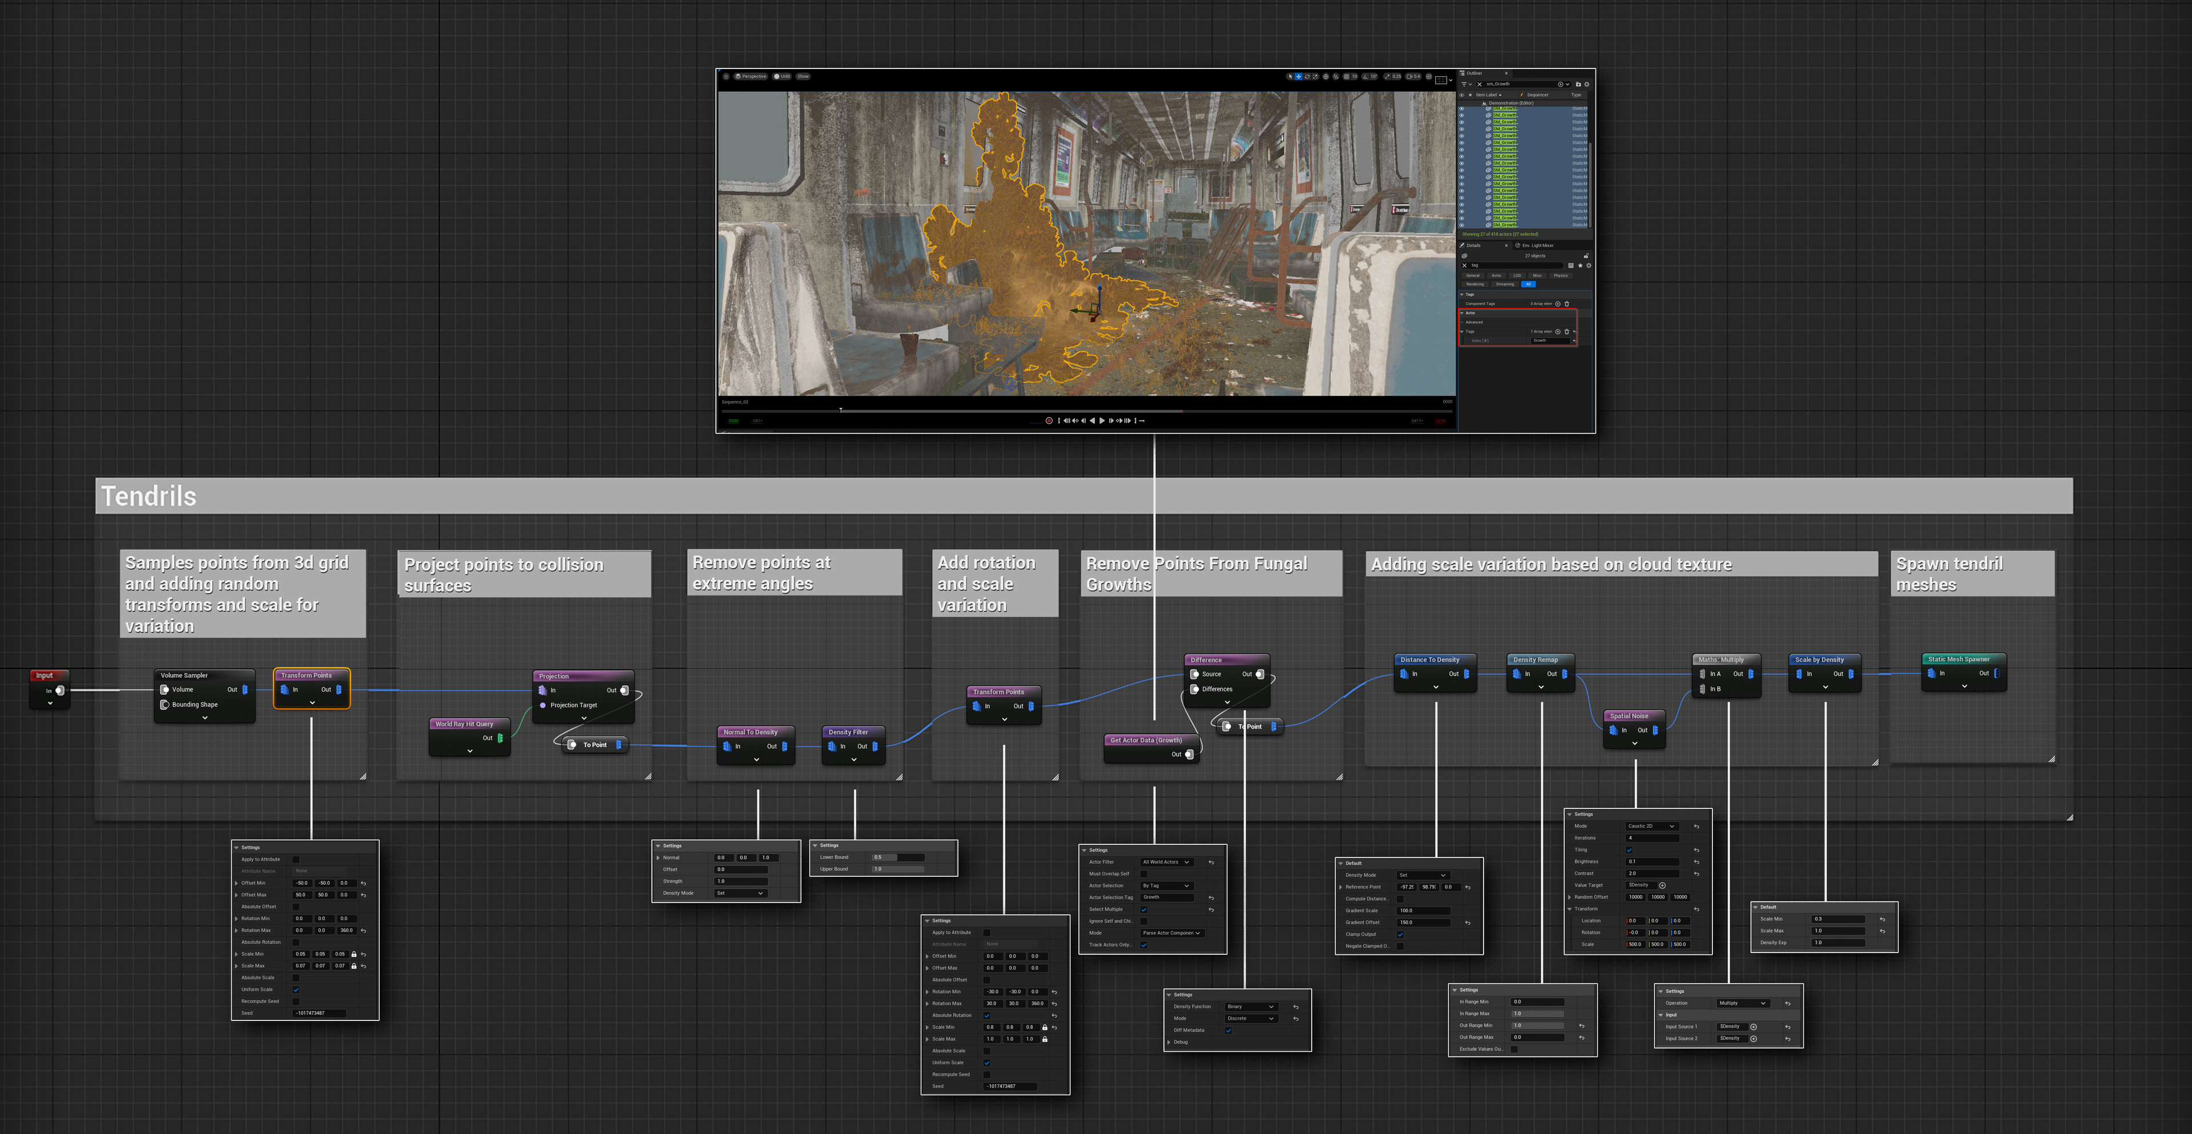The height and width of the screenshot is (1134, 2192).
Task: Uncheck Track Actors Only checkbox
Action: [x=1143, y=945]
